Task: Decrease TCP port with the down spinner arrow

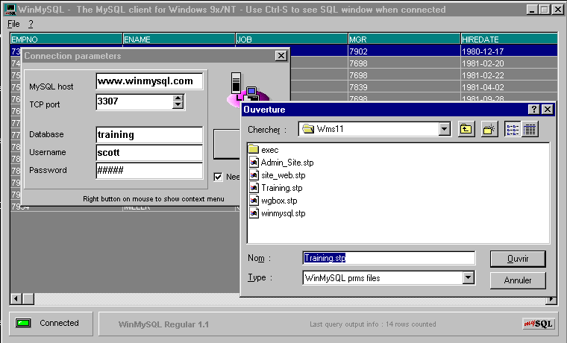Action: 178,105
